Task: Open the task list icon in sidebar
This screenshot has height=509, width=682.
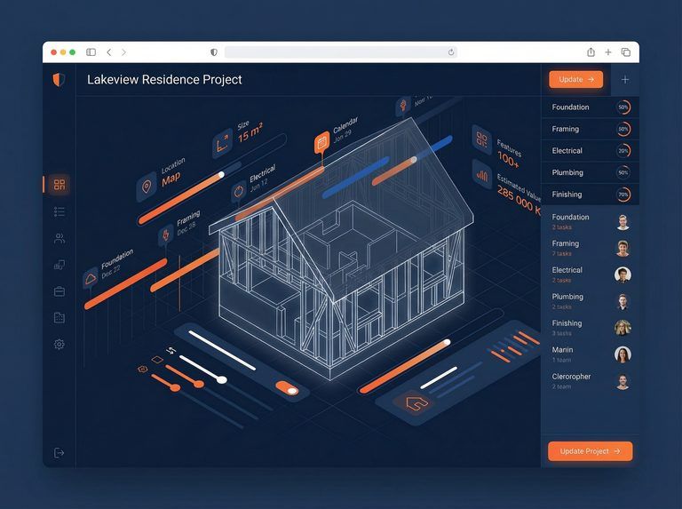Action: tap(59, 211)
